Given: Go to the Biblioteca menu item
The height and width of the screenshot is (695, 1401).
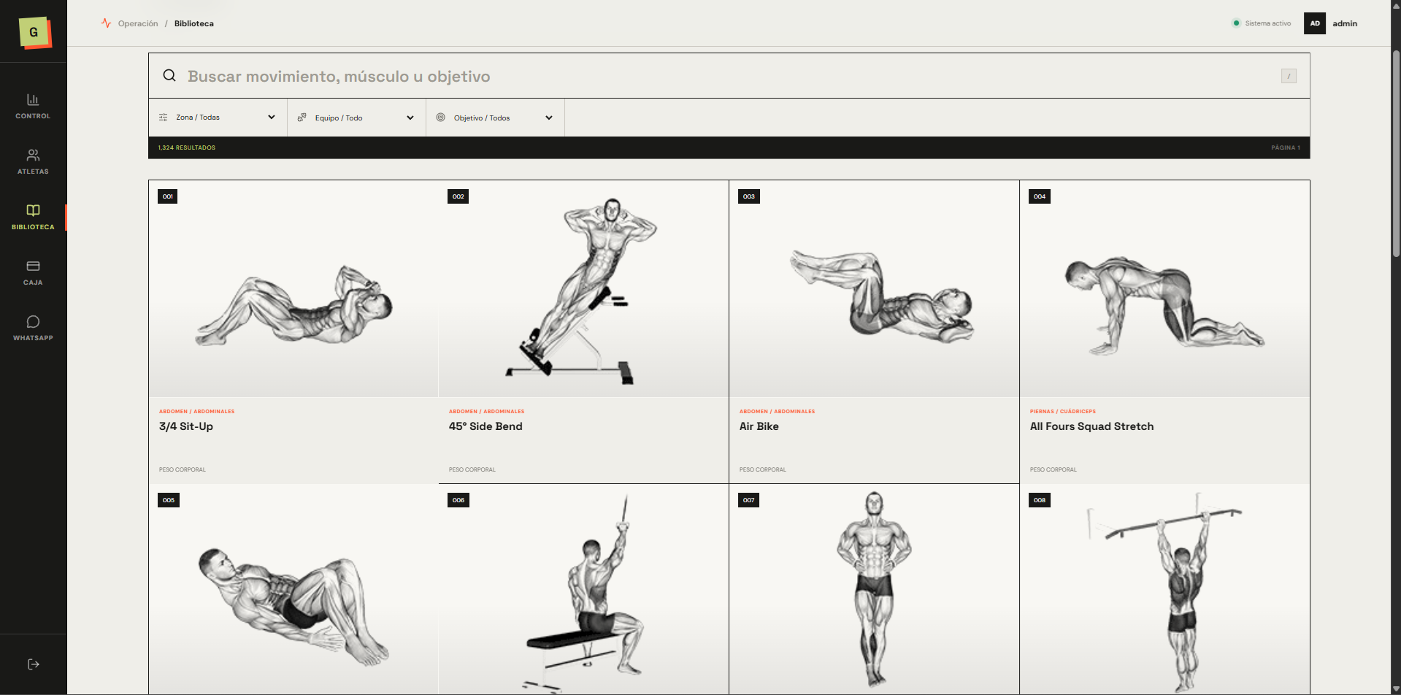Looking at the screenshot, I should tap(33, 217).
